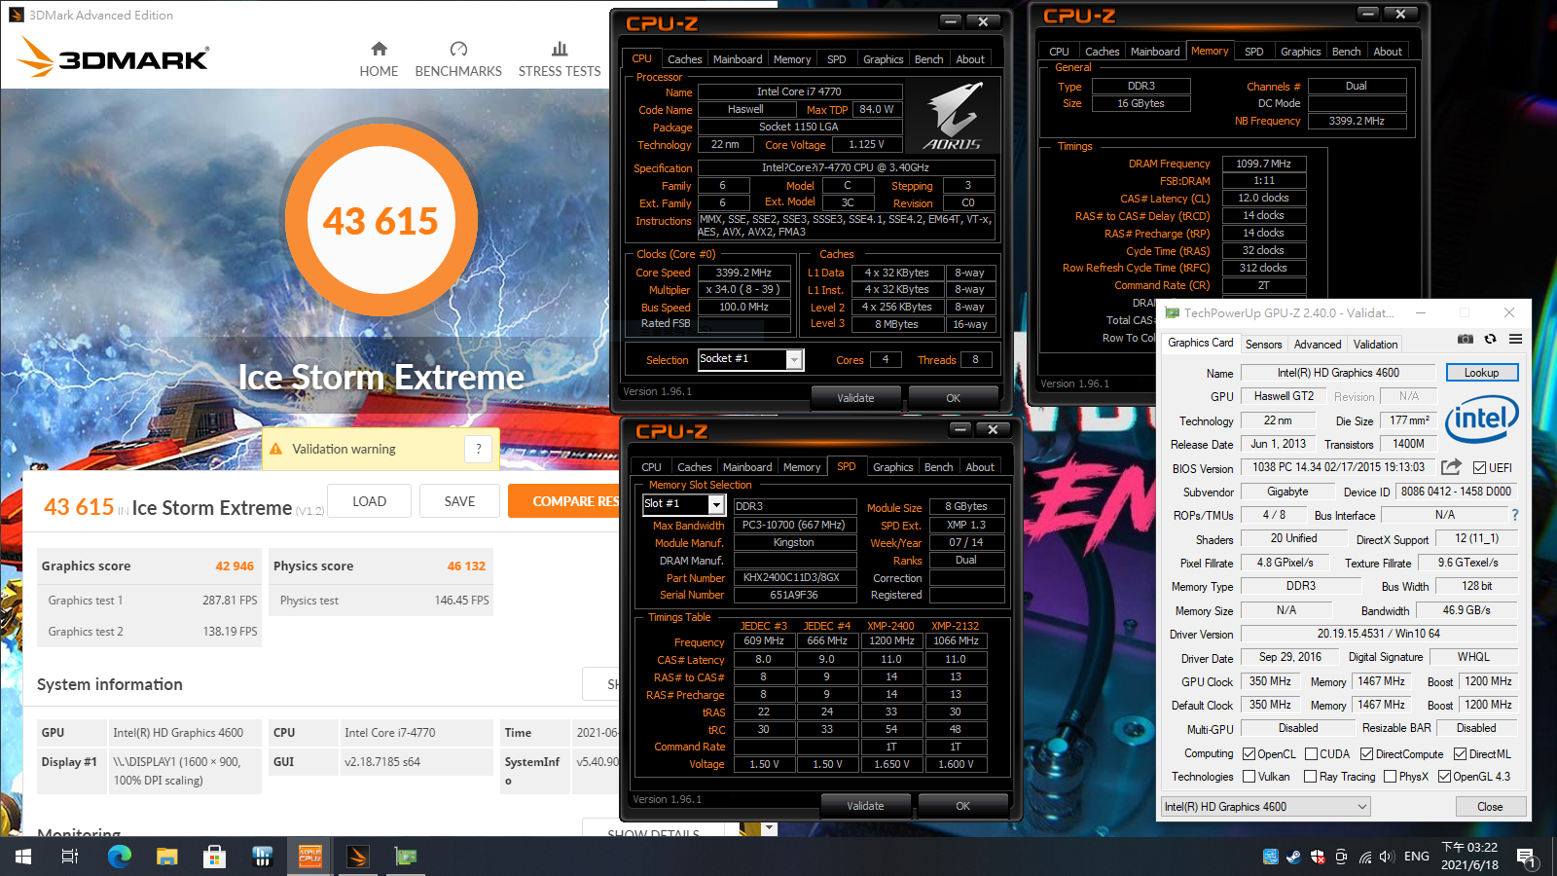The width and height of the screenshot is (1557, 876).
Task: Click the Intel logo in GPU-Z
Action: click(x=1482, y=419)
